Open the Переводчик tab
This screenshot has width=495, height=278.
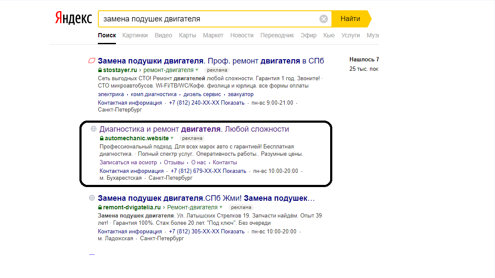[277, 35]
